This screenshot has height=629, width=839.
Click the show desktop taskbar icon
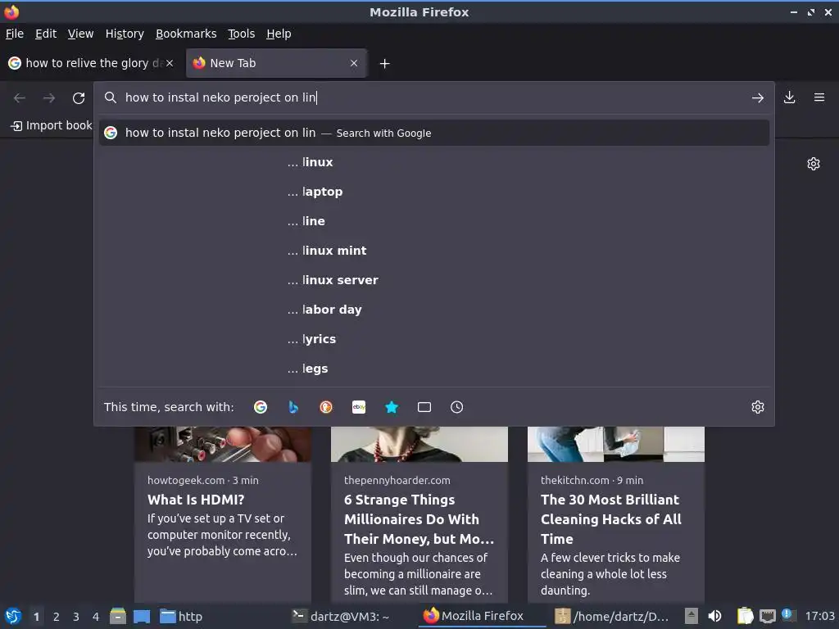click(142, 616)
